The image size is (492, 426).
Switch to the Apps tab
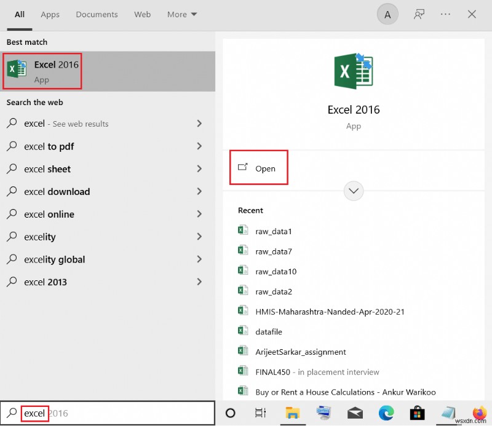click(50, 14)
